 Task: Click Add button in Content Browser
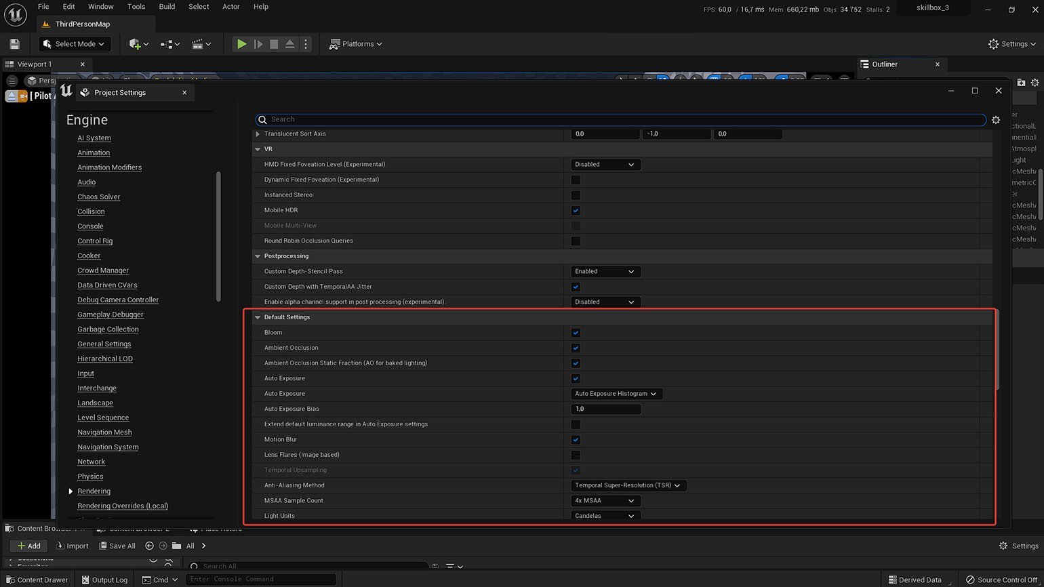[29, 546]
